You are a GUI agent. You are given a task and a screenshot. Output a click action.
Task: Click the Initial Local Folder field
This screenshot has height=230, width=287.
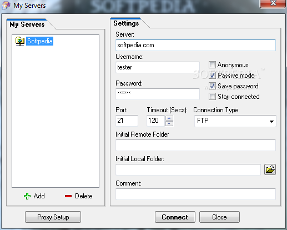tap(188, 169)
